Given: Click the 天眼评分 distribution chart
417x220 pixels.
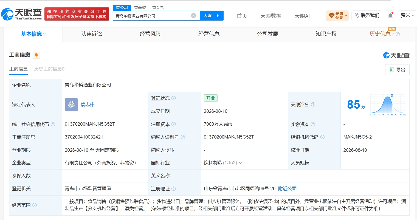Looking at the screenshot, I should pyautogui.click(x=388, y=105).
